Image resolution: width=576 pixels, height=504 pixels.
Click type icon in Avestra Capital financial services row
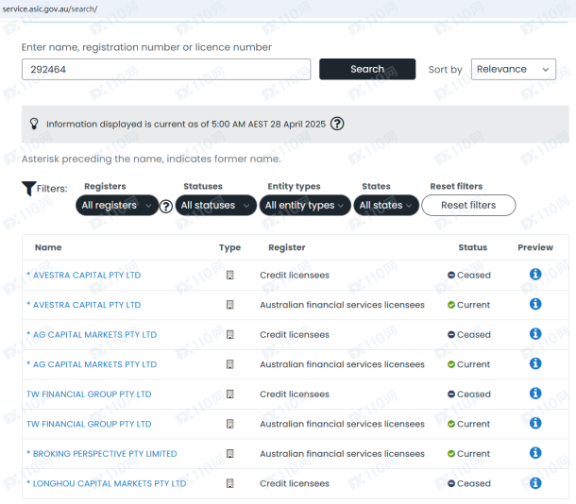(230, 305)
